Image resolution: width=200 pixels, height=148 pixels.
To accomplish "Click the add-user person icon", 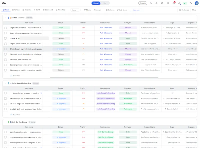I will point(156,3).
